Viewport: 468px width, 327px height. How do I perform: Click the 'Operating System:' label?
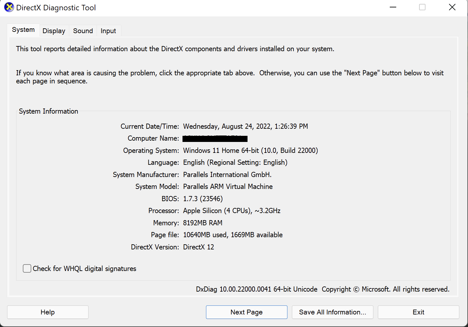pos(151,151)
